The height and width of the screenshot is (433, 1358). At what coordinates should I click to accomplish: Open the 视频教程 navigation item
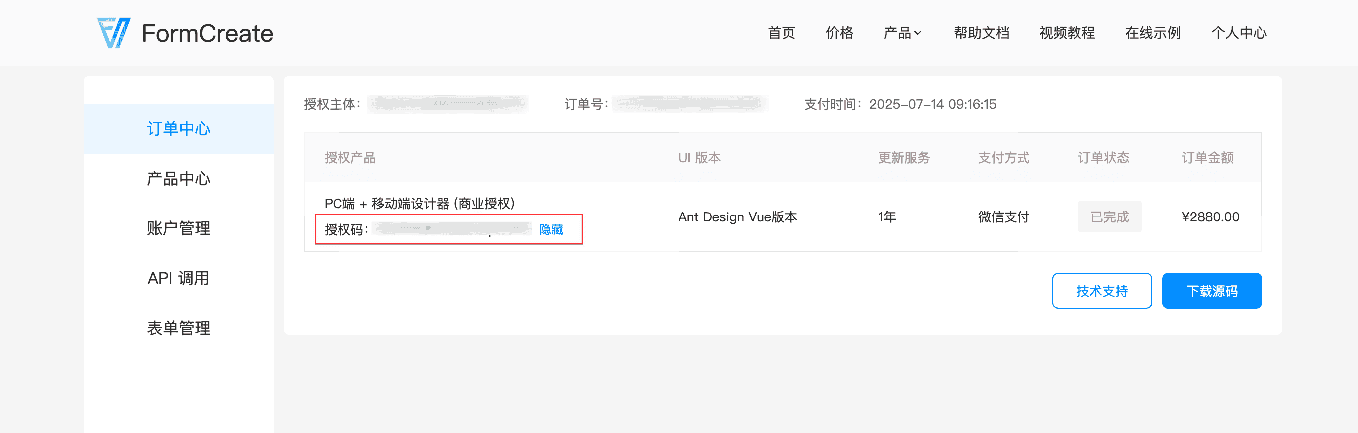click(1067, 33)
